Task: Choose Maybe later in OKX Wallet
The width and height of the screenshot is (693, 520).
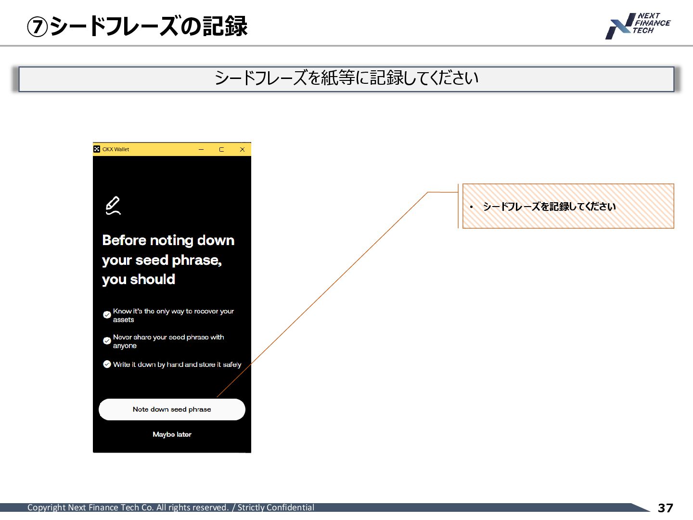Action: [x=172, y=434]
